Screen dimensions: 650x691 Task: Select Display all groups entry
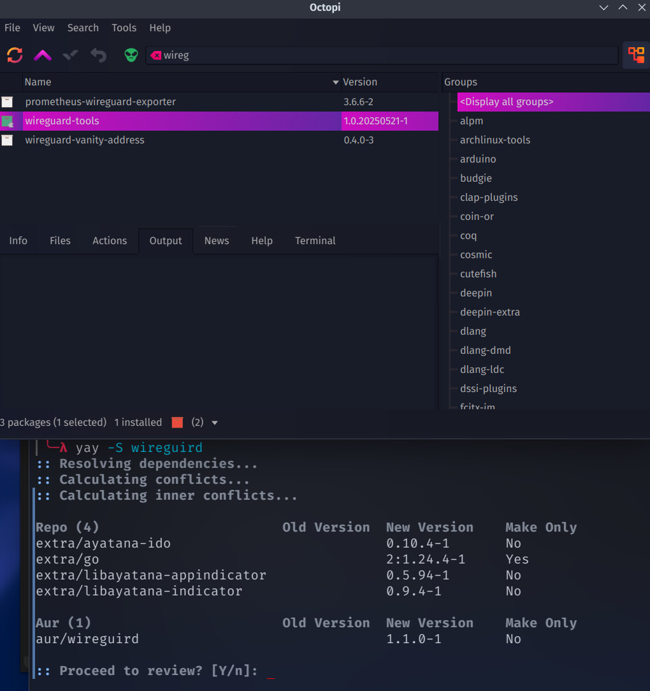pyautogui.click(x=554, y=102)
